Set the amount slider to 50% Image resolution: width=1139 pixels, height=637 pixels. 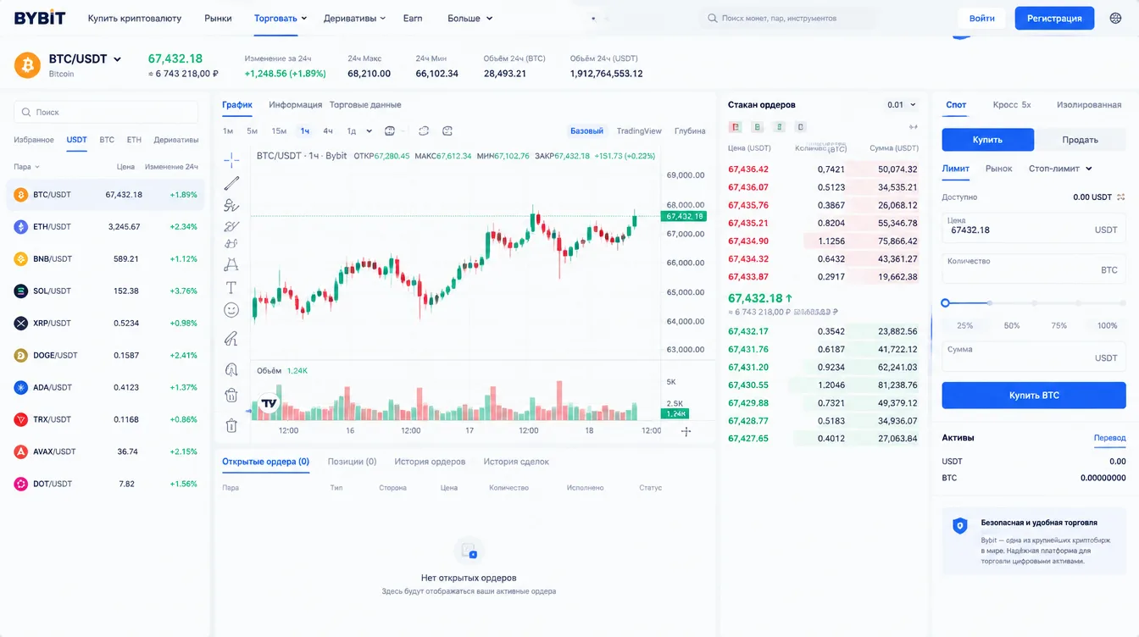pos(1012,325)
